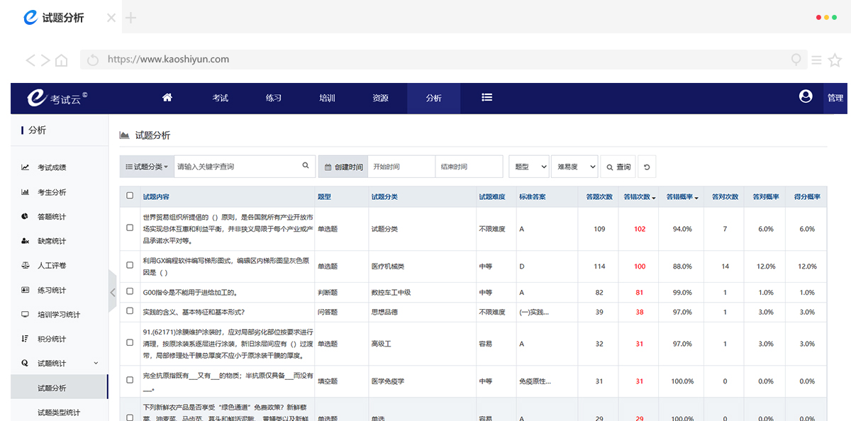Click the 结束时间 date field

469,167
